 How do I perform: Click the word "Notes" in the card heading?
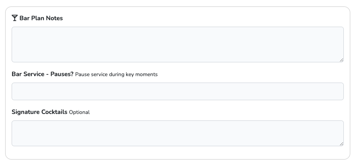click(x=55, y=18)
